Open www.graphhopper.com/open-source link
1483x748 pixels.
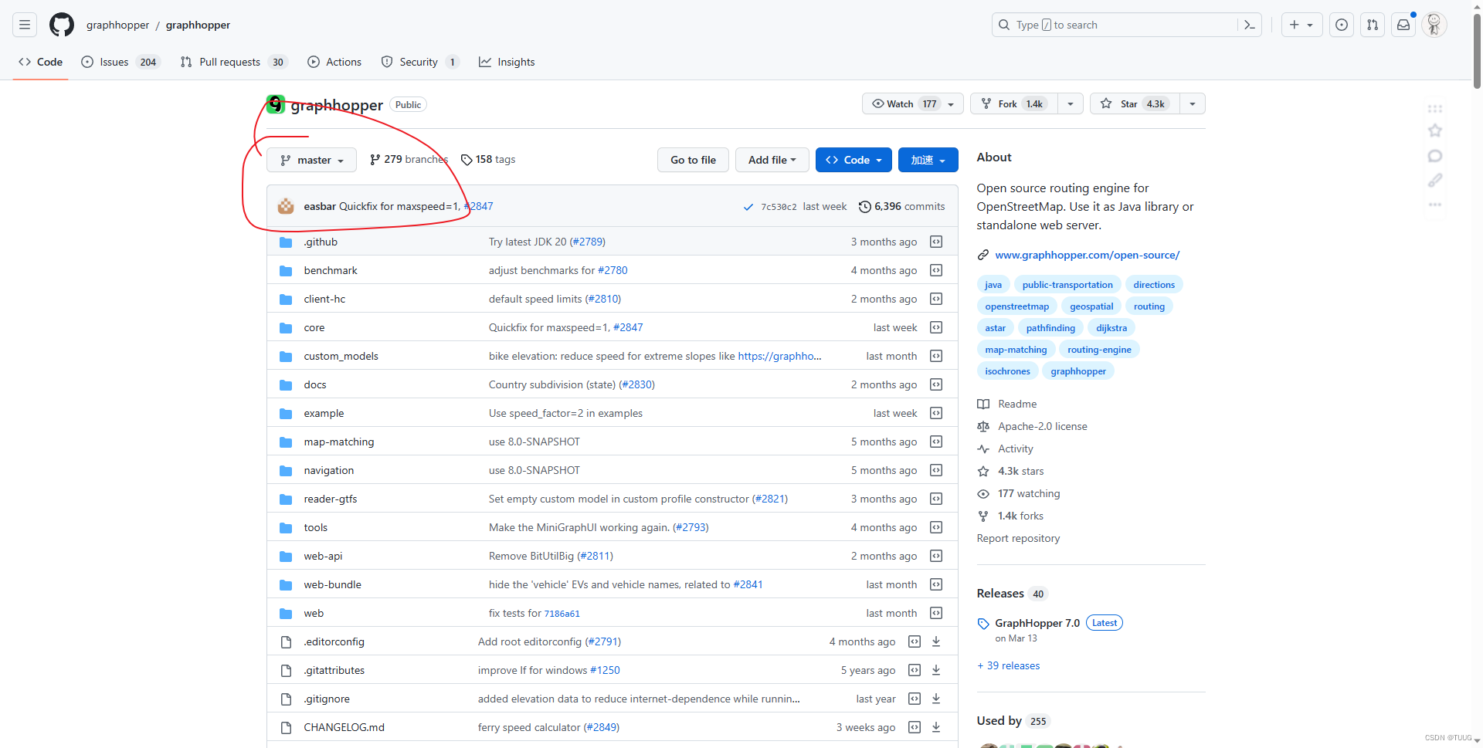coord(1087,255)
